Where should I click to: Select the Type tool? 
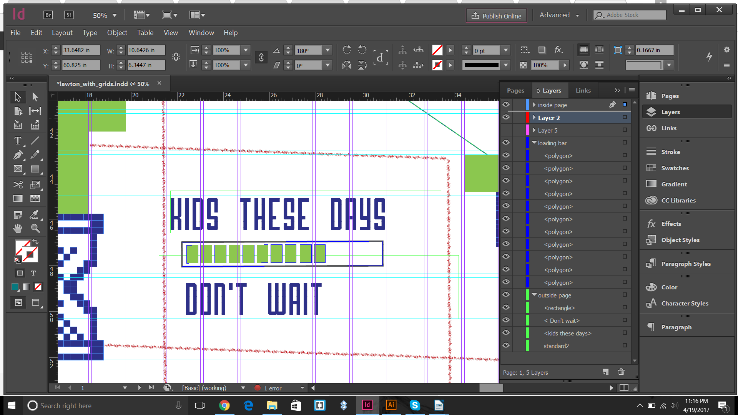[x=18, y=141]
